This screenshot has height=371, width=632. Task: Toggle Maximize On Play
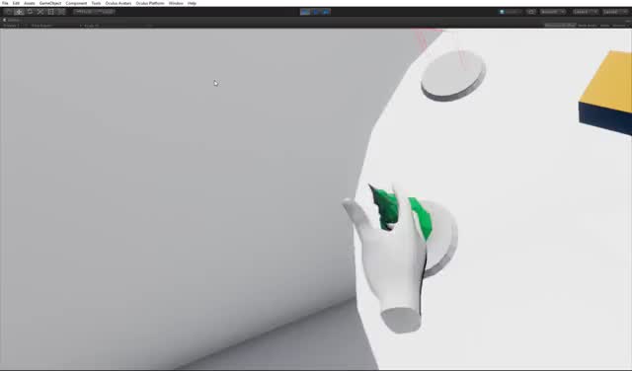pyautogui.click(x=560, y=26)
